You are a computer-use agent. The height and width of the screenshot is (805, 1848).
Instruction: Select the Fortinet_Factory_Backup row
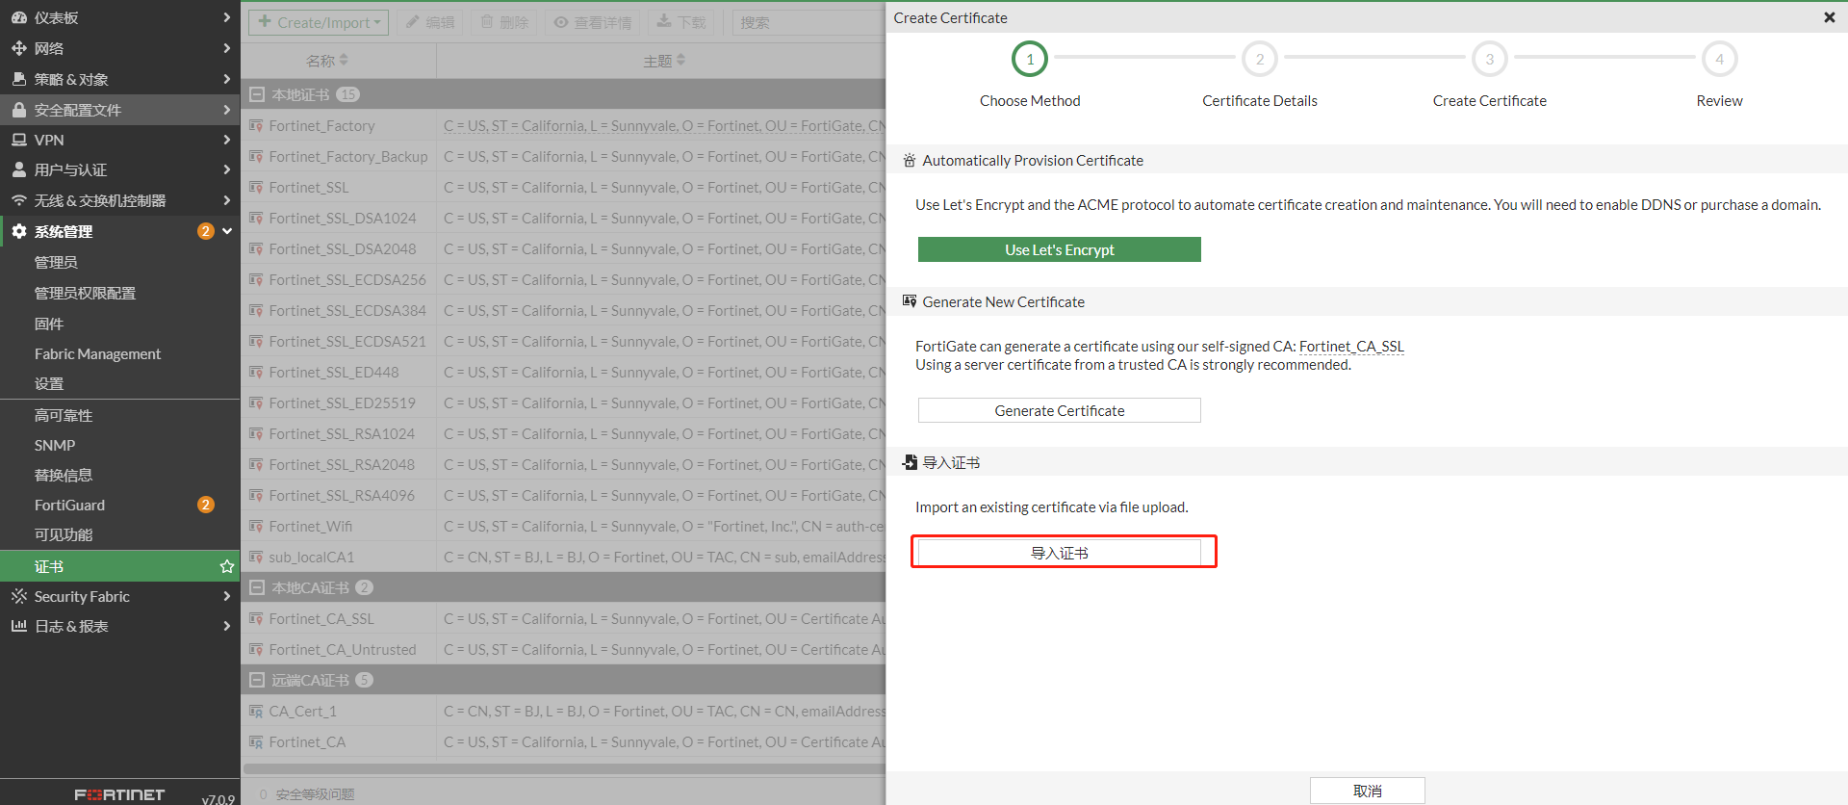pyautogui.click(x=563, y=156)
